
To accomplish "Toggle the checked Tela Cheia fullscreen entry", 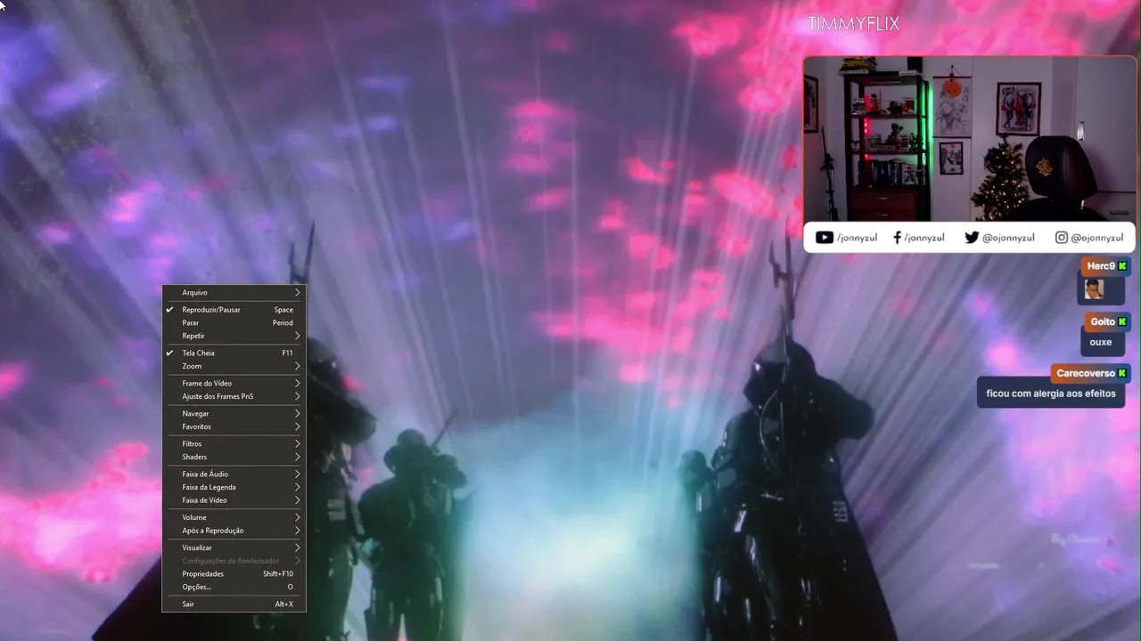I will click(x=234, y=353).
